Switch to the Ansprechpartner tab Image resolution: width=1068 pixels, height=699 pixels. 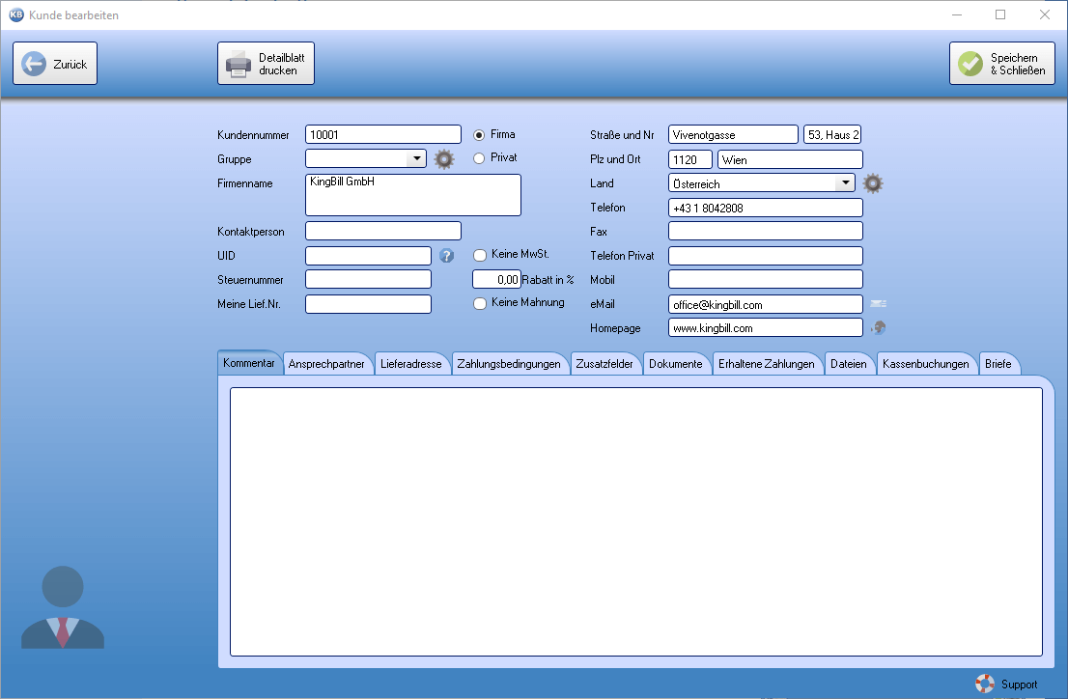pyautogui.click(x=326, y=364)
